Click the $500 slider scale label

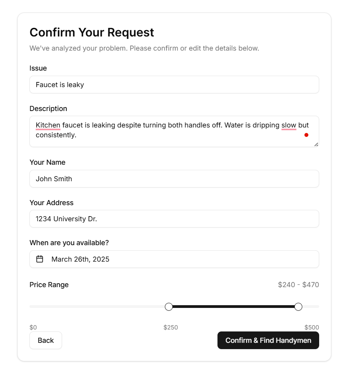(312, 327)
